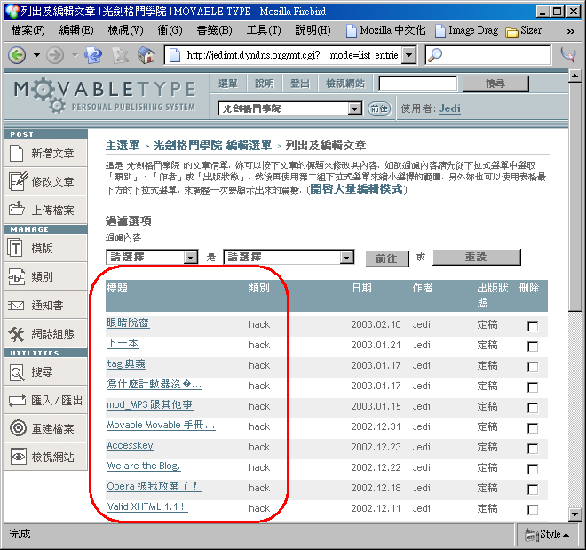Click the 搜尋 button next to the header search field
The height and width of the screenshot is (550, 586).
click(495, 84)
